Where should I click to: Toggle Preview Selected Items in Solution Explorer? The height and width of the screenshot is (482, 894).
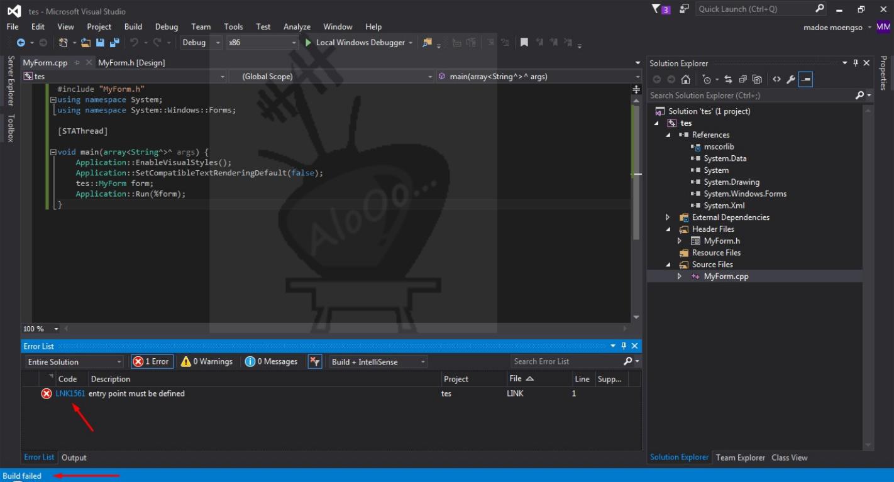point(805,79)
